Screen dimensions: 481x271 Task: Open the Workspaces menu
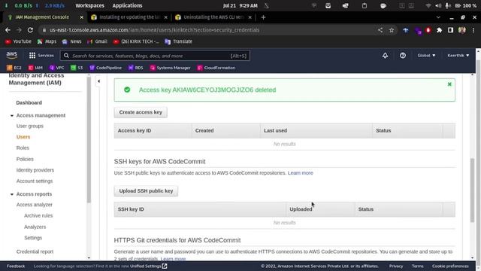pyautogui.click(x=90, y=5)
